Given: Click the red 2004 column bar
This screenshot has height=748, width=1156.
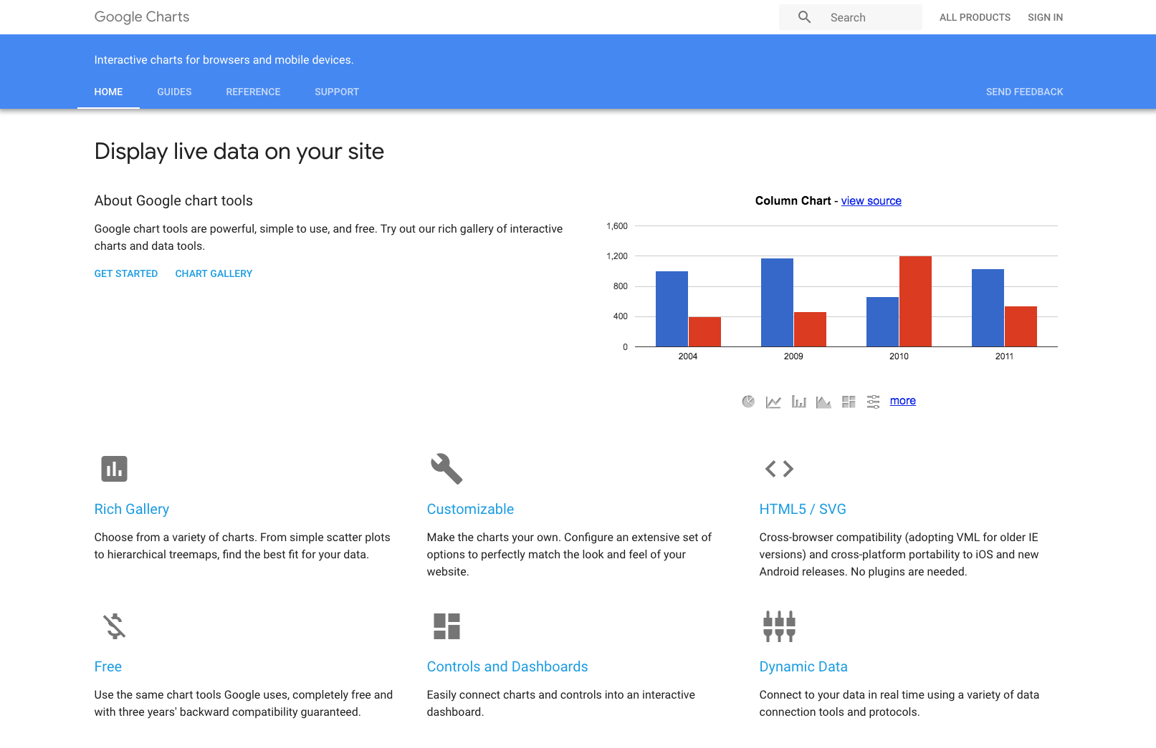Looking at the screenshot, I should 704,332.
